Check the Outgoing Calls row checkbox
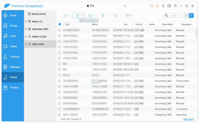199x123 pixels. [59, 115]
